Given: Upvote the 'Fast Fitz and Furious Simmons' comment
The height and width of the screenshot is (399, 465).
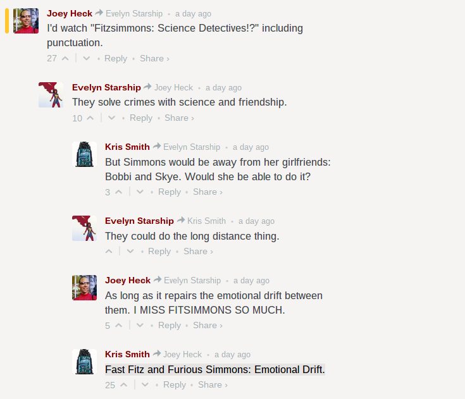Looking at the screenshot, I should 124,384.
